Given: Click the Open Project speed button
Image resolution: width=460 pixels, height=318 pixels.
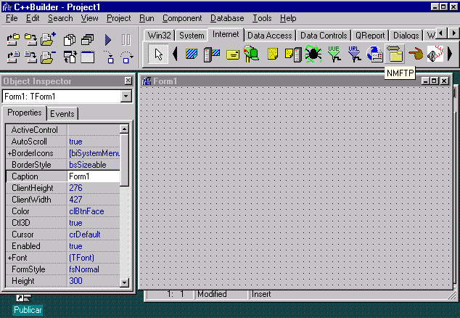Looking at the screenshot, I should click(x=13, y=40).
